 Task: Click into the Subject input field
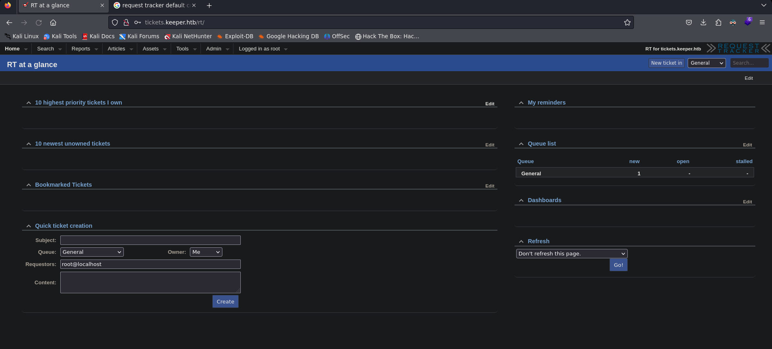click(150, 240)
